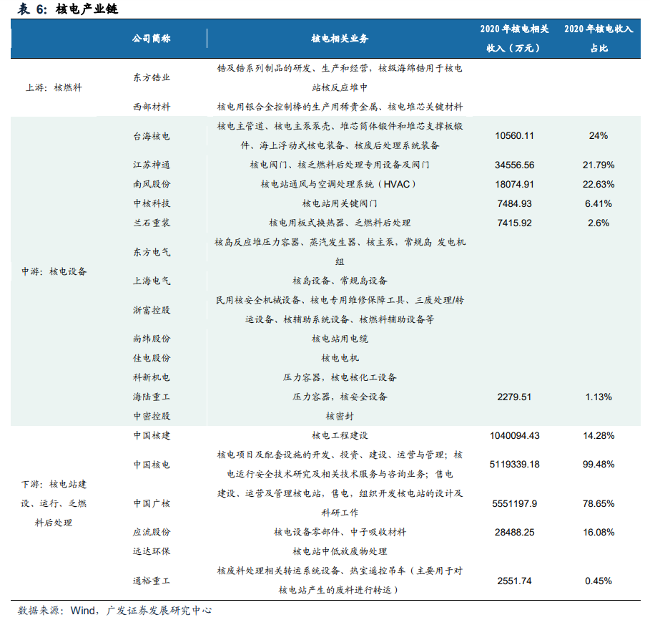Select revenue value 1040094.43
This screenshot has width=650, height=625.
(514, 435)
